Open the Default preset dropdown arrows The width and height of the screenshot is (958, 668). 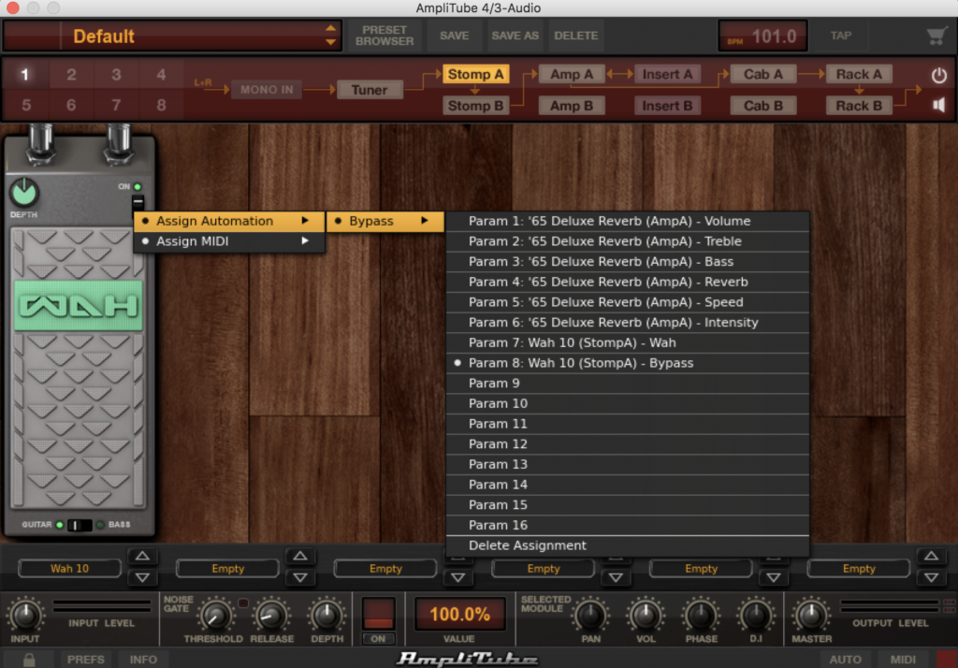pos(330,36)
